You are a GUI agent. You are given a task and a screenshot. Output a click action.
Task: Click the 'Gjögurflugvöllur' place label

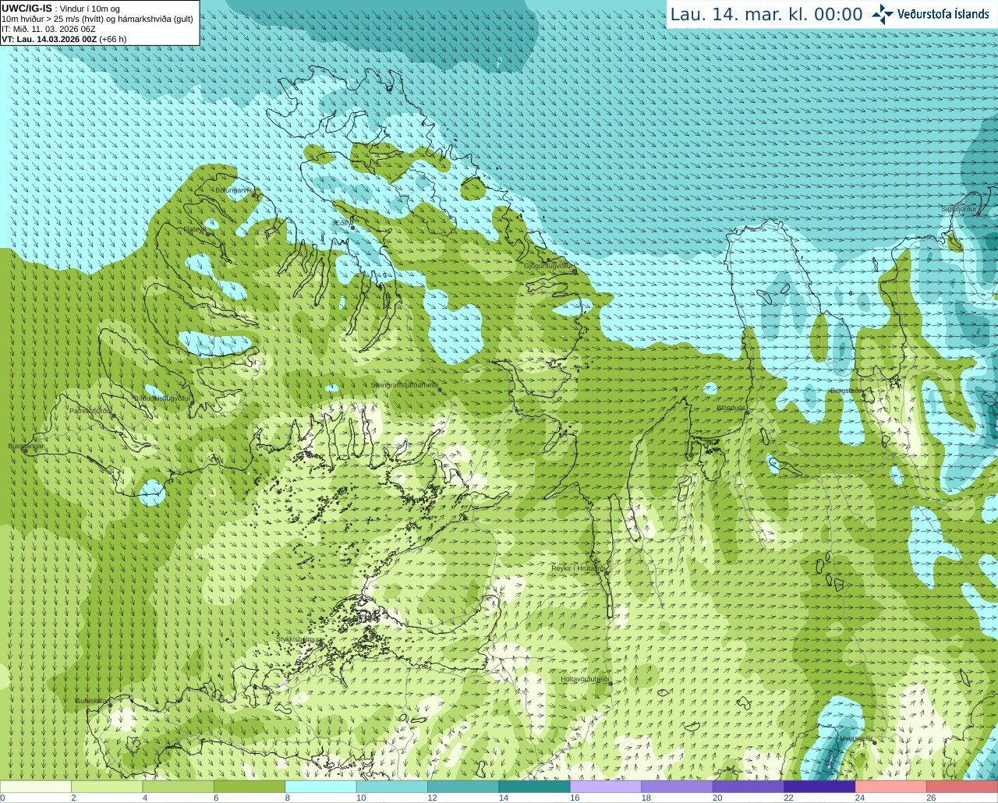548,266
